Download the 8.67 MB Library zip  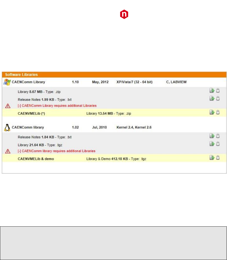212,90
